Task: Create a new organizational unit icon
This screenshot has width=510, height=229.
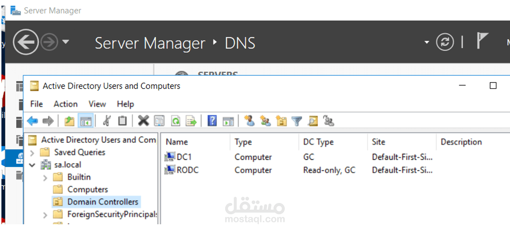Action: pyautogui.click(x=282, y=121)
